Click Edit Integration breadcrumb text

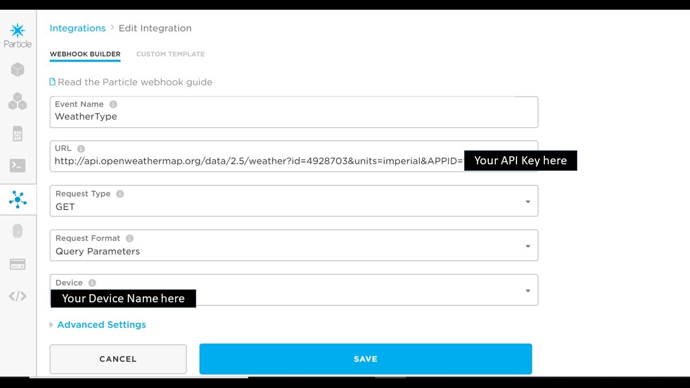(x=155, y=28)
